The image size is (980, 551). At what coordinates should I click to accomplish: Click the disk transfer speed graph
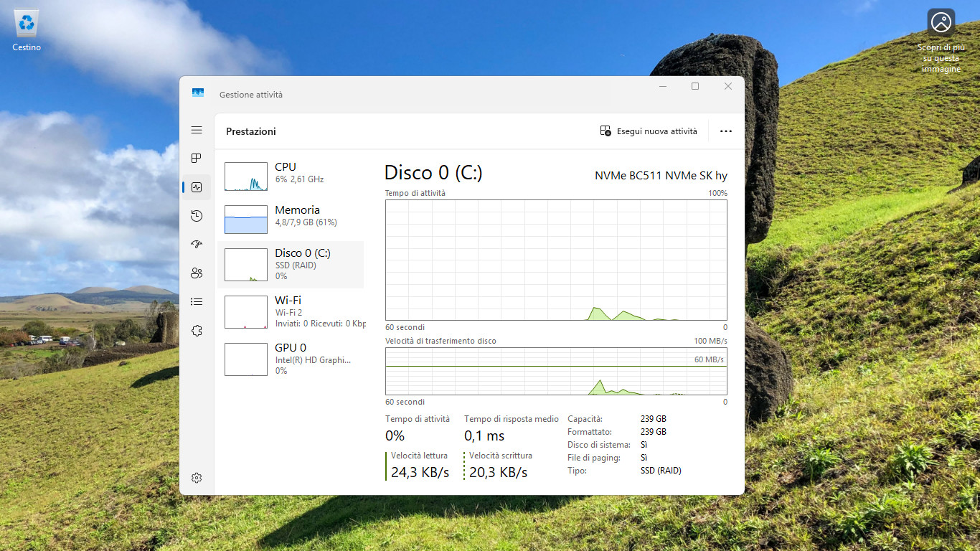point(556,371)
